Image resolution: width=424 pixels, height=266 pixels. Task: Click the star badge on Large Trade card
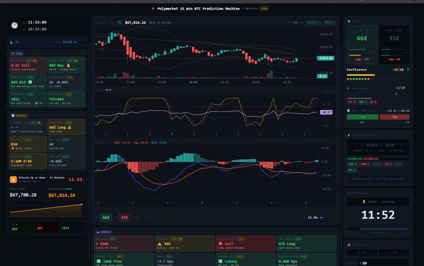(x=76, y=61)
